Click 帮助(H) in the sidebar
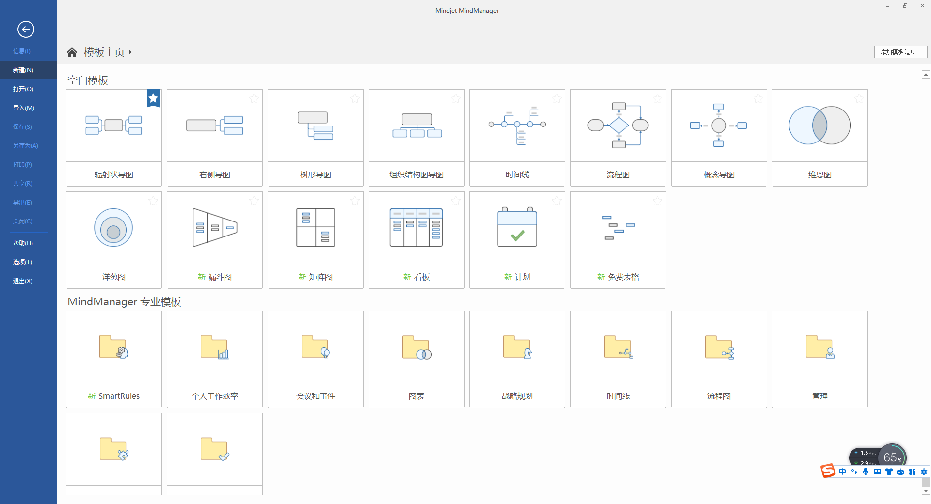The width and height of the screenshot is (931, 504). [x=23, y=243]
